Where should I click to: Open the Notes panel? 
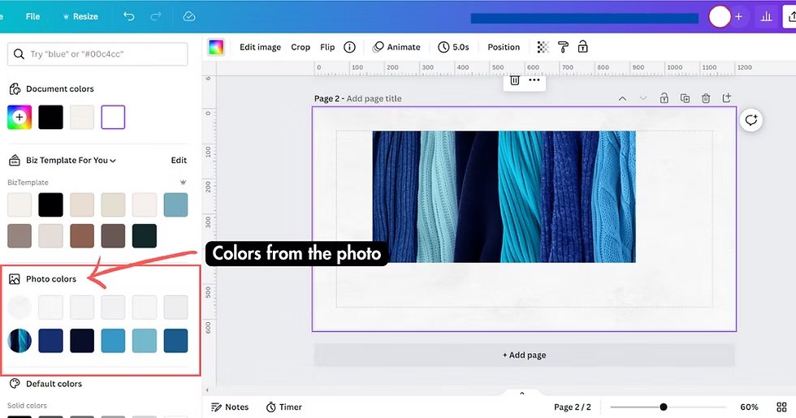pos(229,407)
